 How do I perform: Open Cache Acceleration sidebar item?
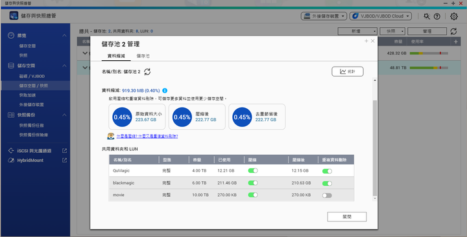pos(27,95)
